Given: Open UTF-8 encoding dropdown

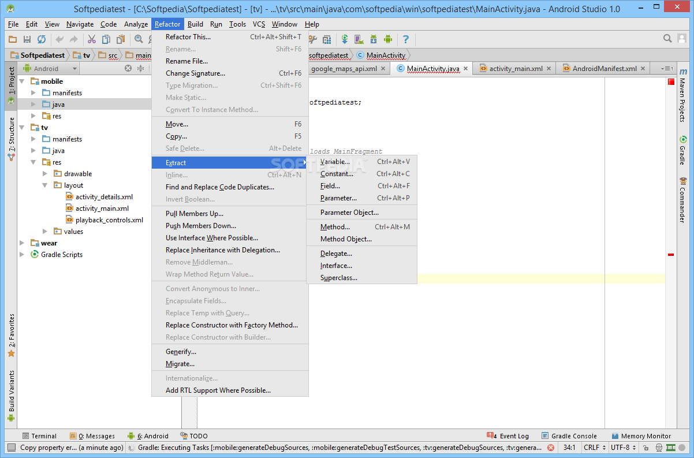Looking at the screenshot, I should click(623, 448).
